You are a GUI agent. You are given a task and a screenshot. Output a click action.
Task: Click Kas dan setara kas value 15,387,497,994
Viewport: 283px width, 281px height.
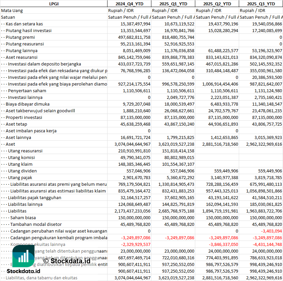pos(135,24)
